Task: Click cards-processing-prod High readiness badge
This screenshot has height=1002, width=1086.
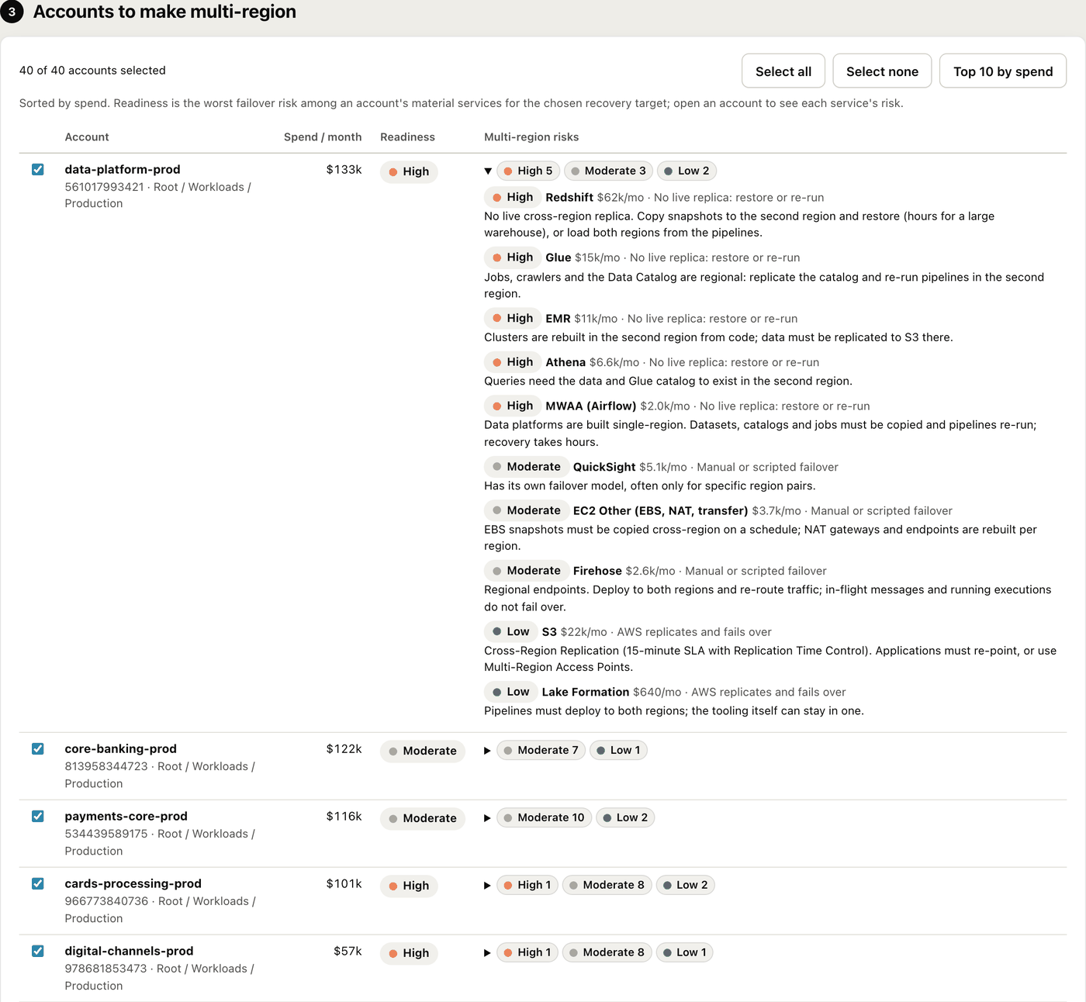Action: coord(409,886)
